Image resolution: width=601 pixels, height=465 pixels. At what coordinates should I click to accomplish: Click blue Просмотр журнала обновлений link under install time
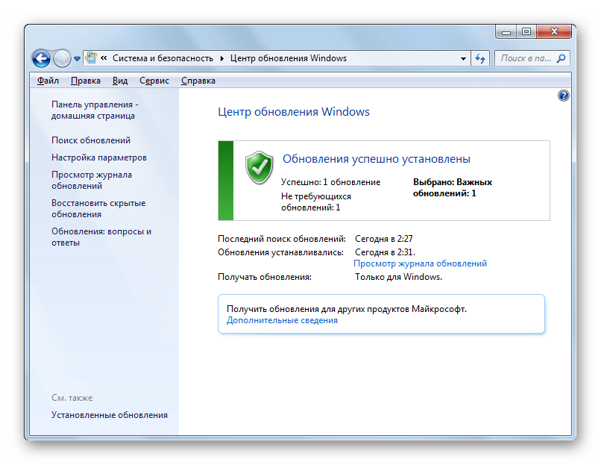tap(420, 263)
